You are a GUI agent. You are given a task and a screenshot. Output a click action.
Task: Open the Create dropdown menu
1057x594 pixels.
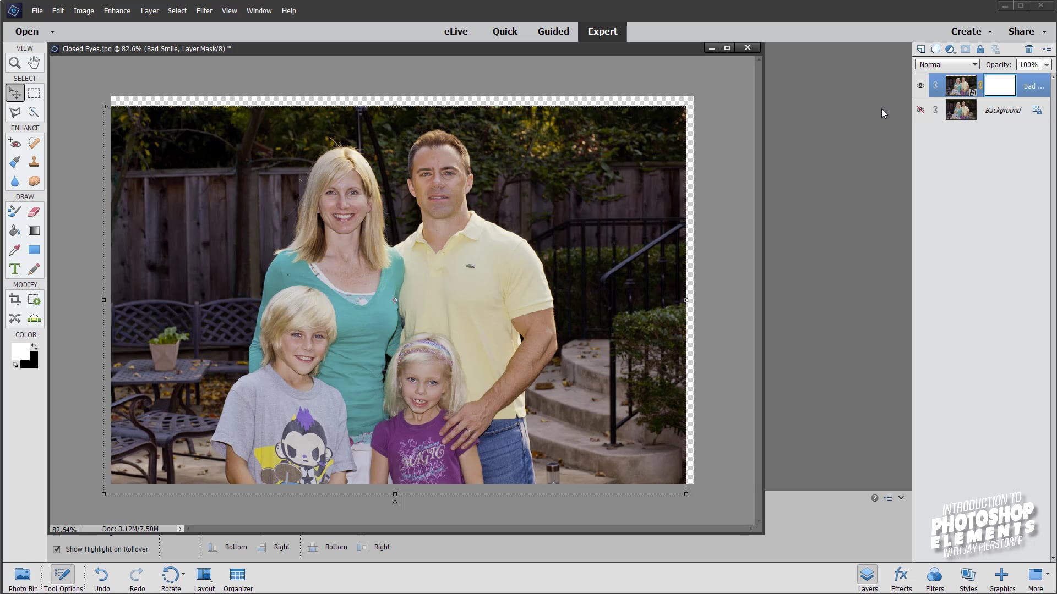(971, 31)
